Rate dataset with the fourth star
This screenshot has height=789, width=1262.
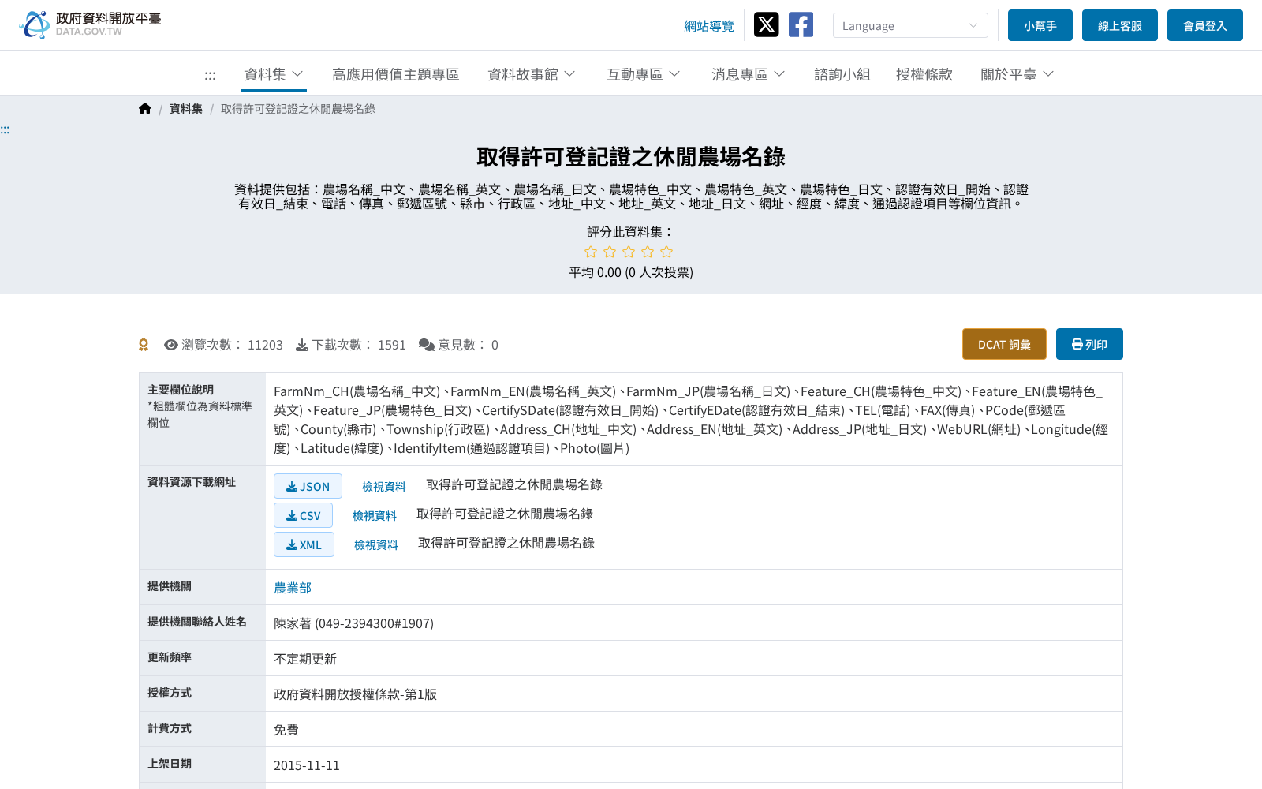(648, 252)
